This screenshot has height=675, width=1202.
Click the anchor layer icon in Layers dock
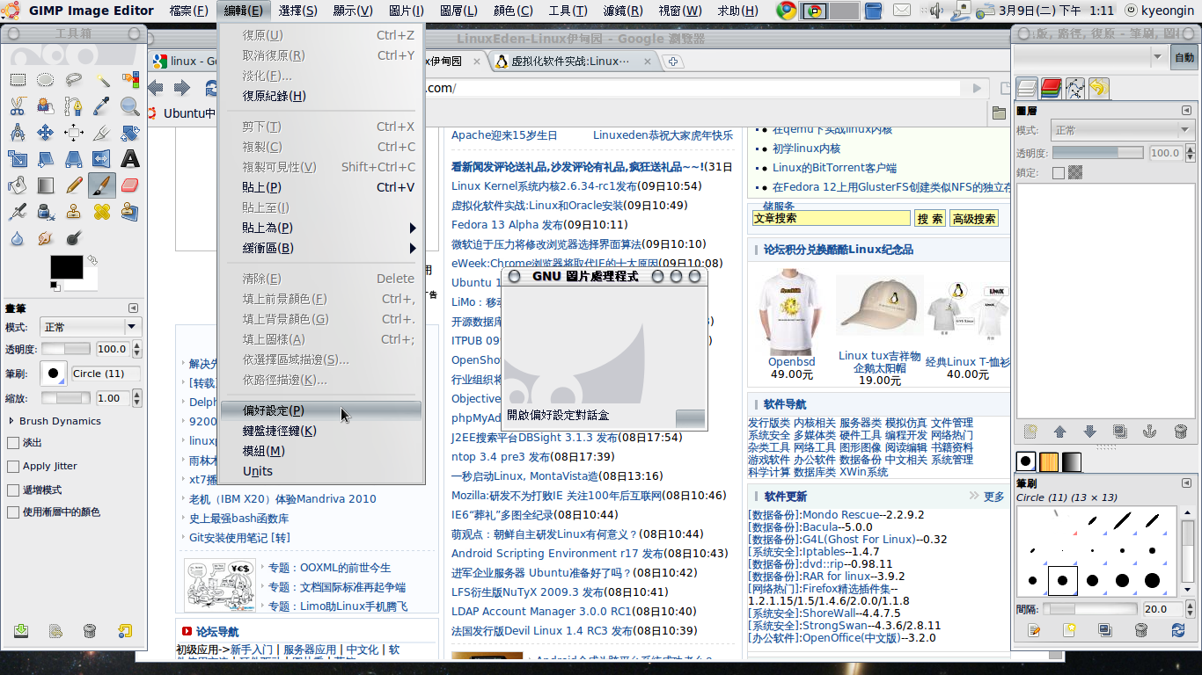click(1149, 432)
